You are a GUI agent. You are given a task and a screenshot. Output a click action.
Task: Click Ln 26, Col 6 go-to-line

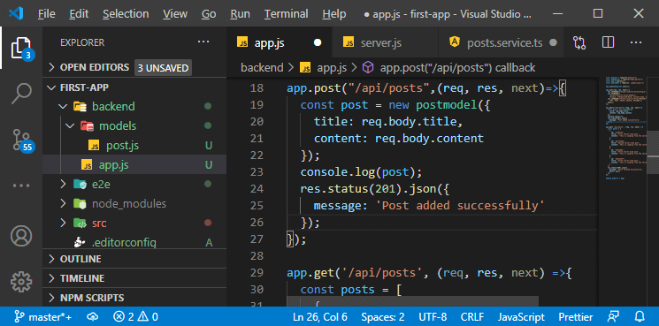tap(320, 317)
